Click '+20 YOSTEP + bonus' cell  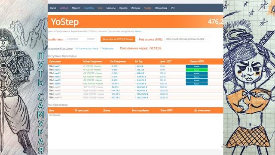(92, 77)
